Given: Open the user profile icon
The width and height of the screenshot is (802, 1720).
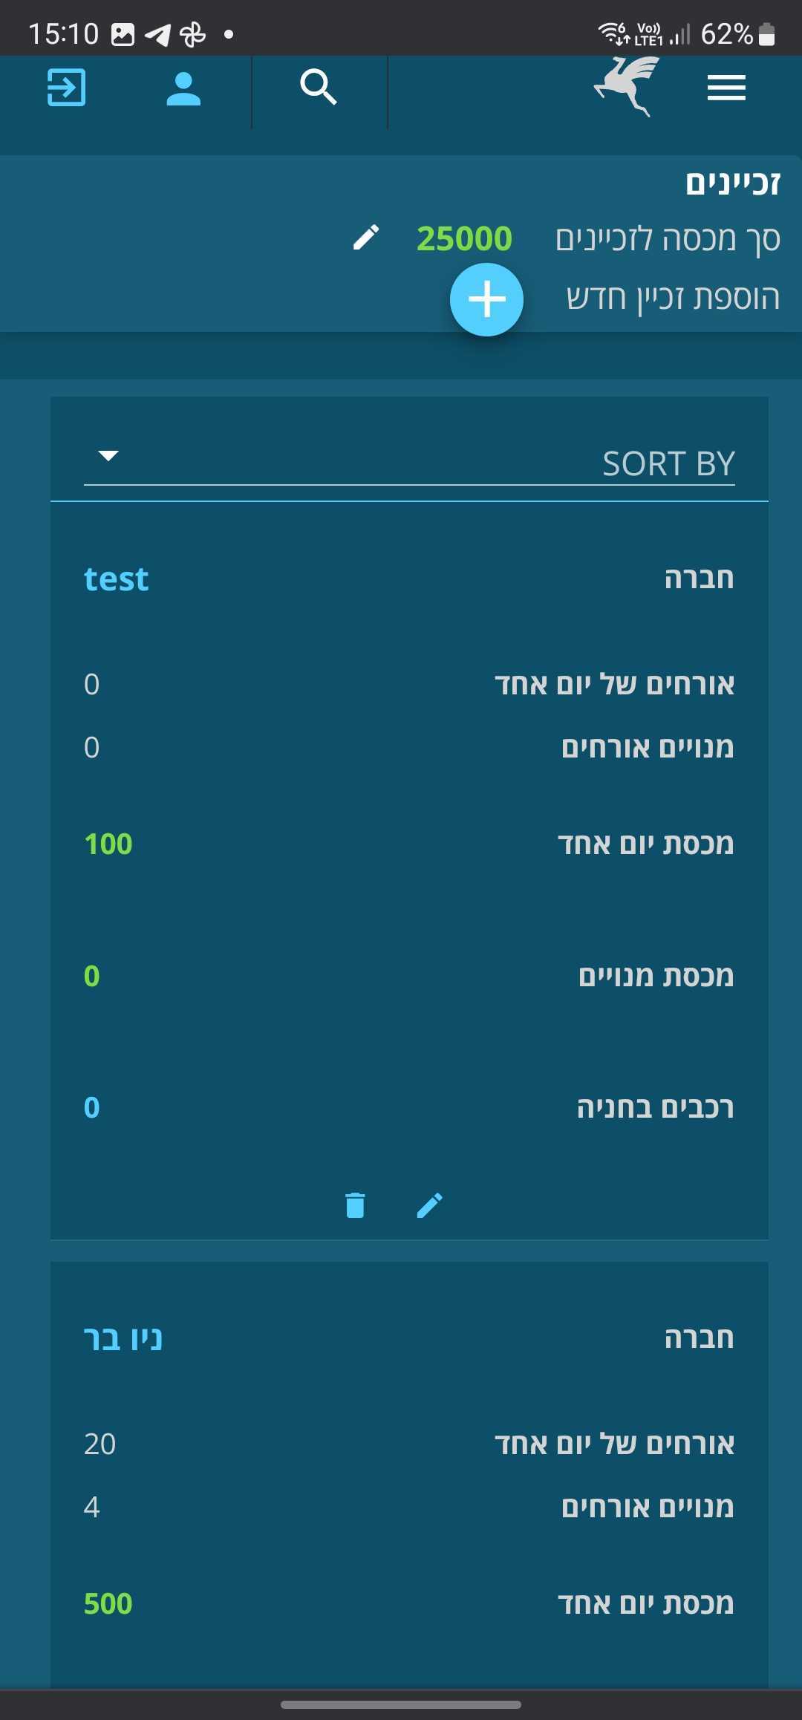Looking at the screenshot, I should click(183, 89).
